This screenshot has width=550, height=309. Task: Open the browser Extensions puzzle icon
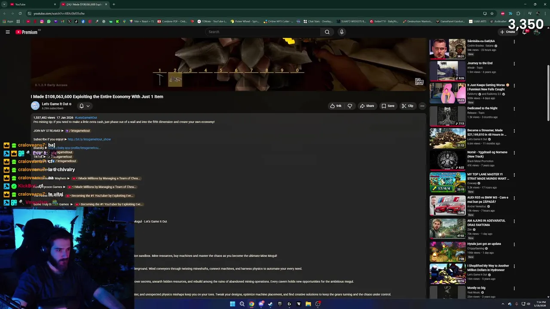518,13
